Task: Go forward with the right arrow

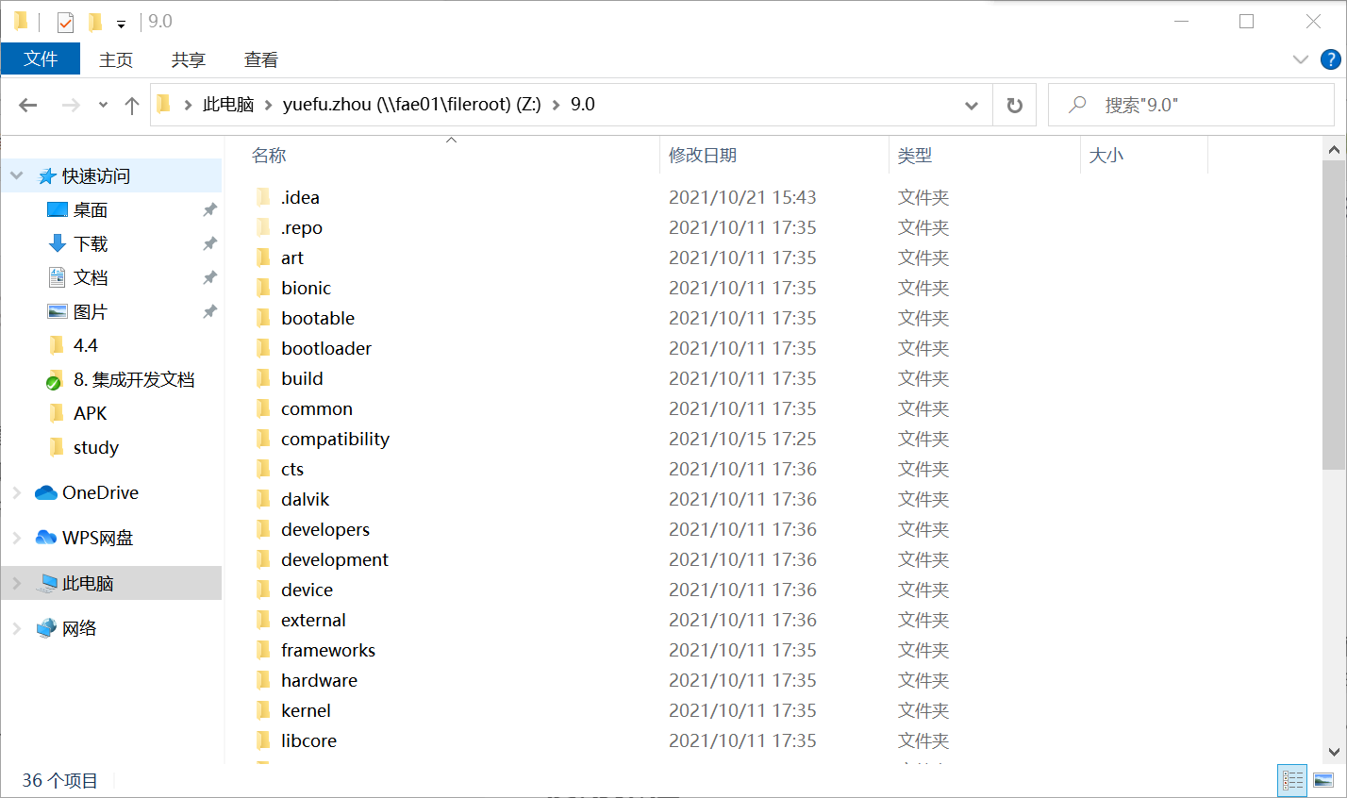Action: click(x=71, y=105)
